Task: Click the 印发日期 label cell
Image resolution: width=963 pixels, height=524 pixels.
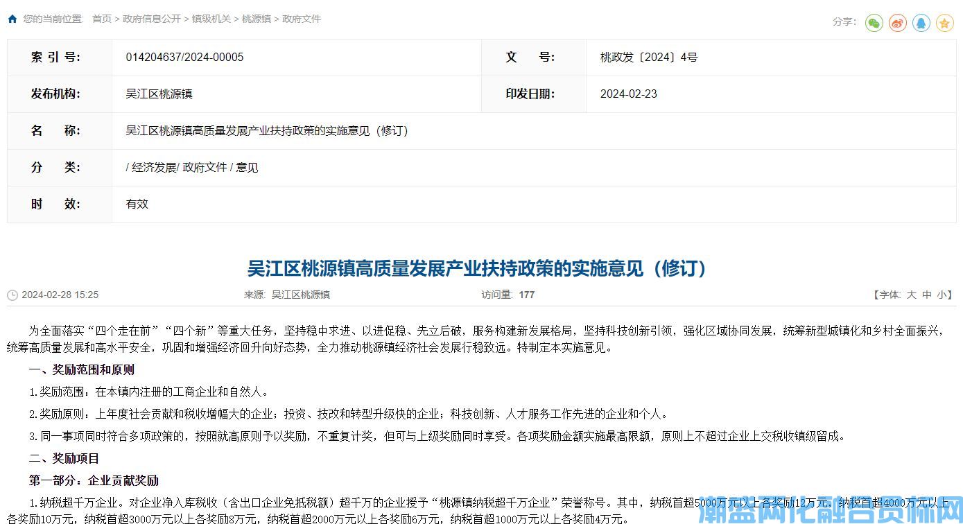Action: (534, 94)
